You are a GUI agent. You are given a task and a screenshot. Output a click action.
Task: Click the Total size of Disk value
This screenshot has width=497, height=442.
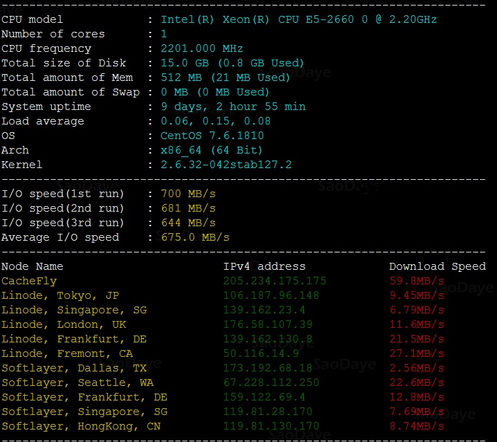pyautogui.click(x=232, y=63)
